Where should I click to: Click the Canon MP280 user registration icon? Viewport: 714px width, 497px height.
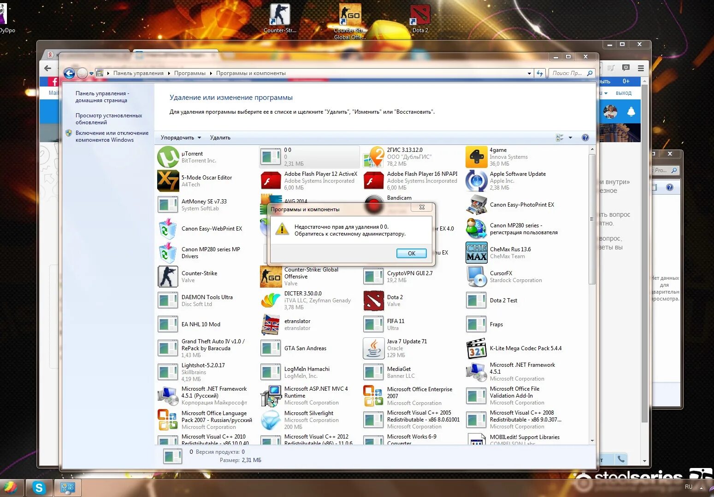(x=476, y=229)
